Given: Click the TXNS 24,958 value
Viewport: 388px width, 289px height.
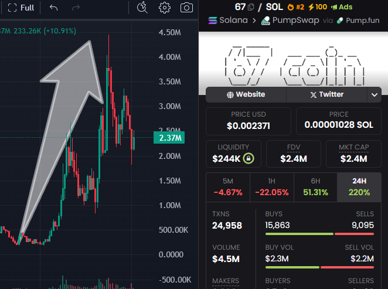Looking at the screenshot, I should (x=227, y=226).
